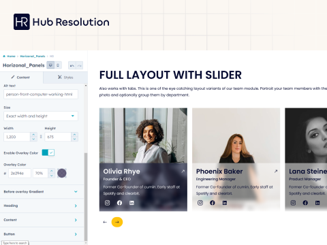The image size is (327, 245).
Task: Click the Olivia Rhye name heading
Action: point(121,171)
